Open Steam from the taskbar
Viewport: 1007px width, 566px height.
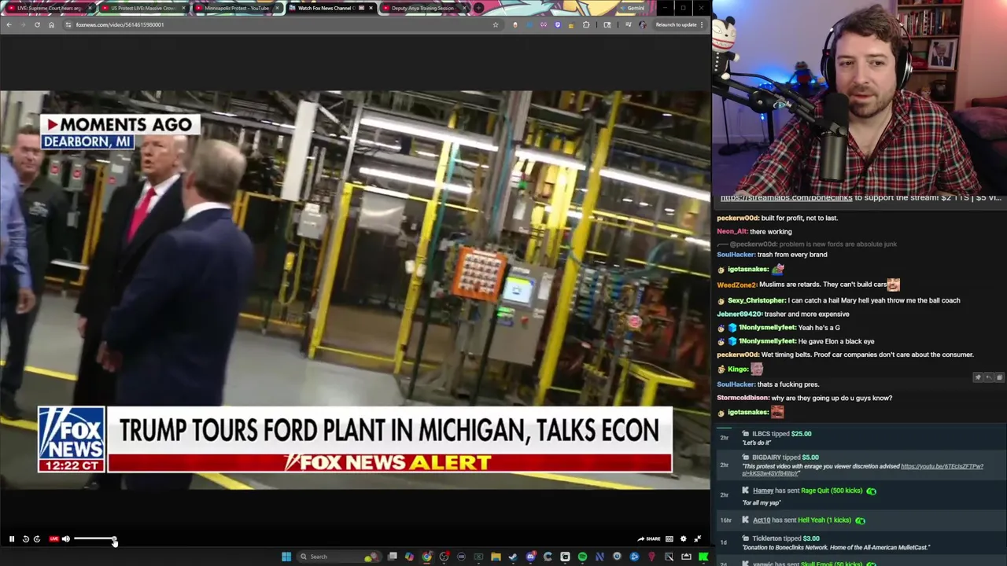tap(513, 557)
